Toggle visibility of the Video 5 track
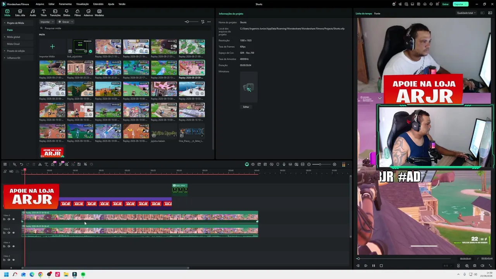 pos(14,233)
